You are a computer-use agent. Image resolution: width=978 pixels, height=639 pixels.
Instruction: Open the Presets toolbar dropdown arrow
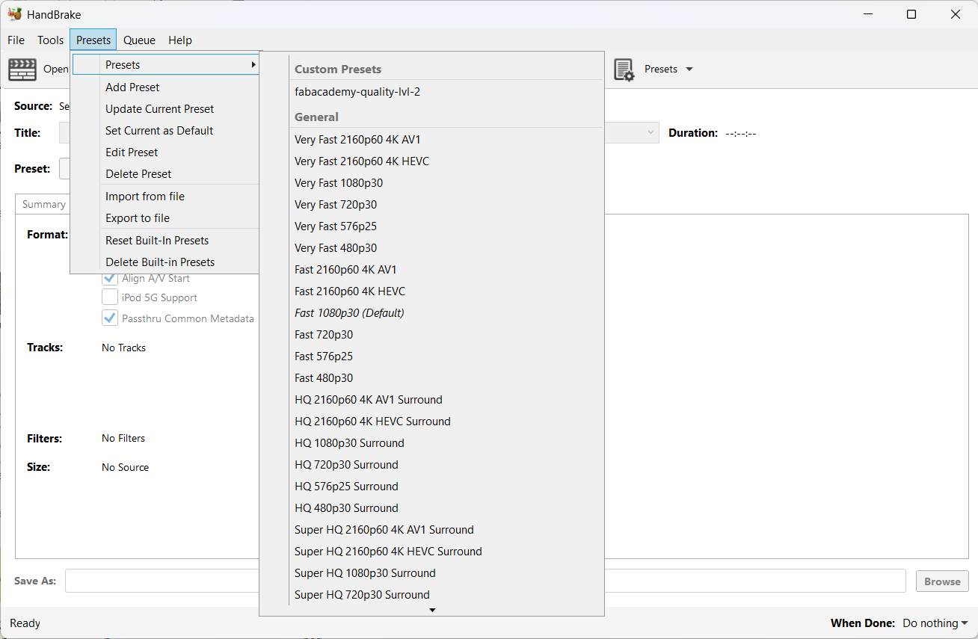689,70
